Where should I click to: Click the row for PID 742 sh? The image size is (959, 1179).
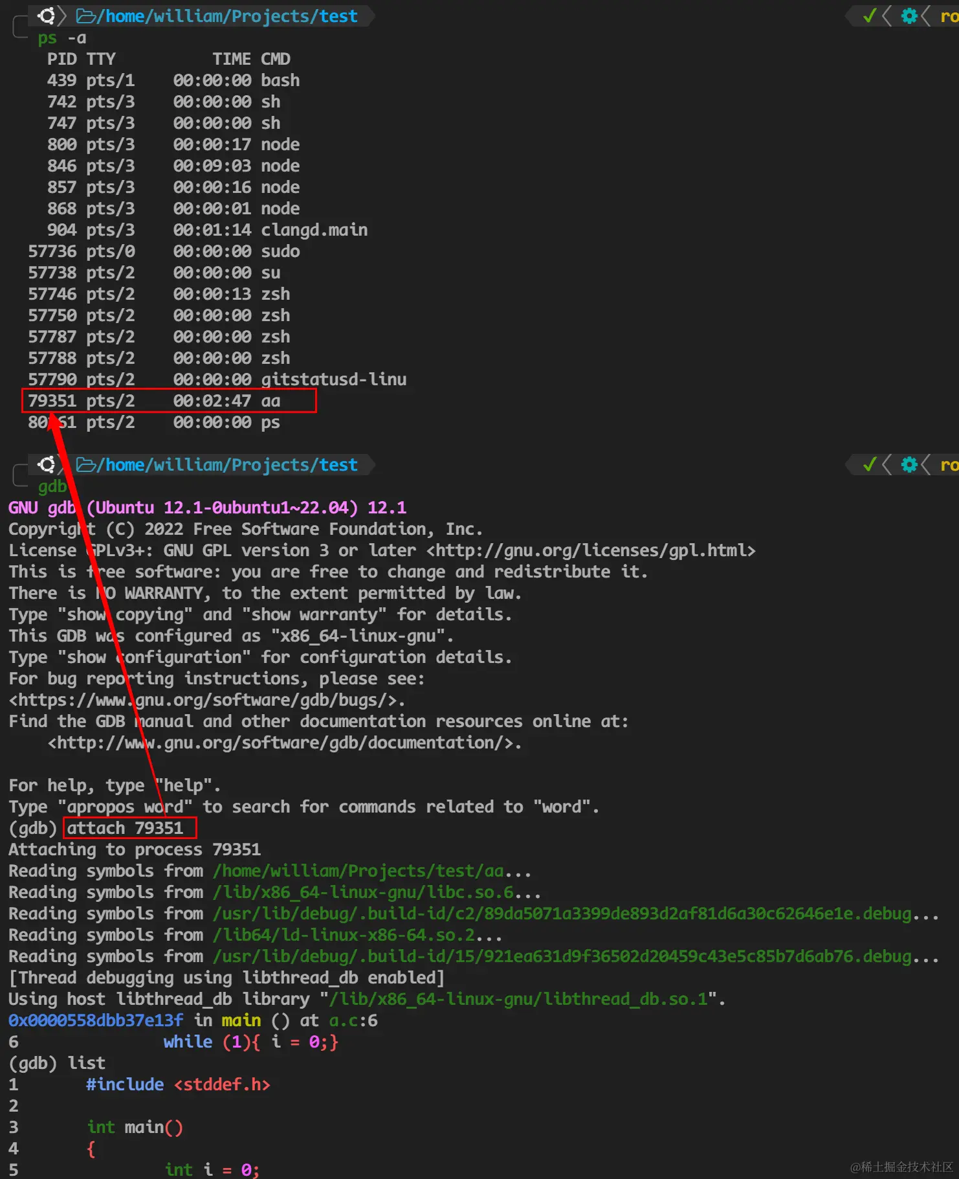coord(164,102)
